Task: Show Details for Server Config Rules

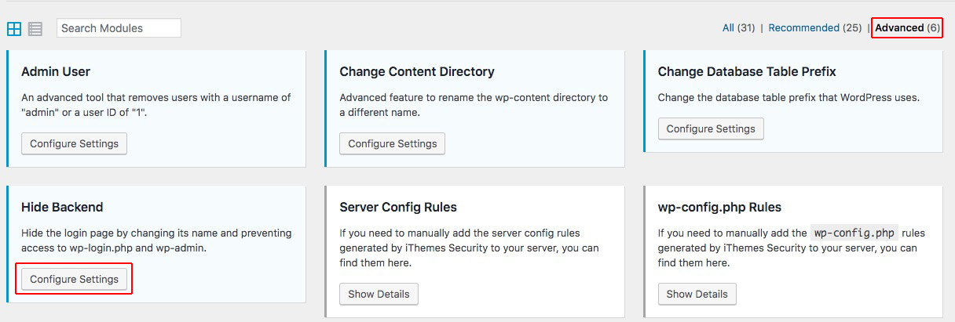Action: point(379,295)
